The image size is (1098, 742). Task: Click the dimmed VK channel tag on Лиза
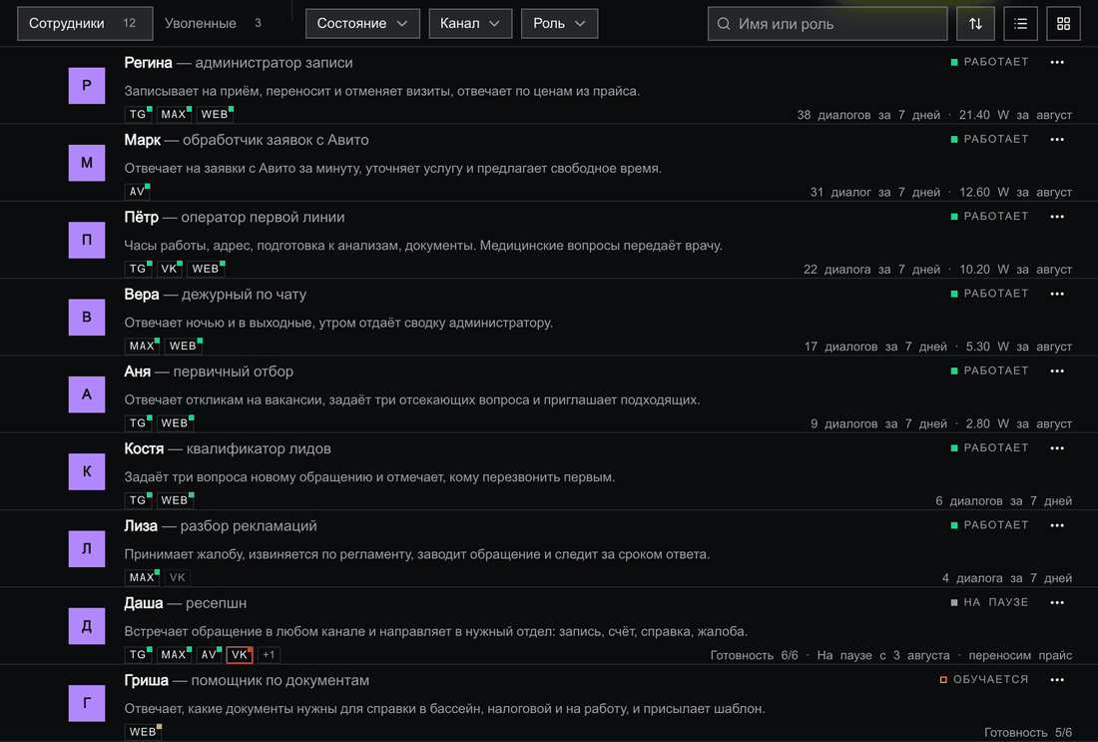click(x=177, y=577)
